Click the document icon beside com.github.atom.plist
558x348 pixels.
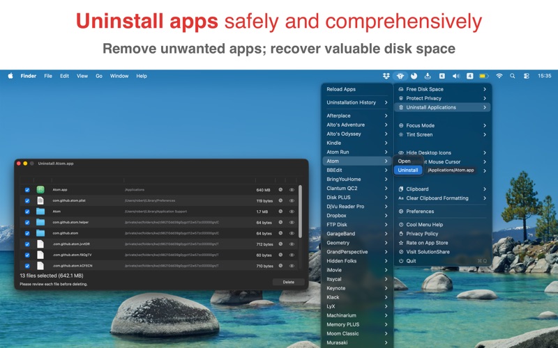tap(40, 200)
